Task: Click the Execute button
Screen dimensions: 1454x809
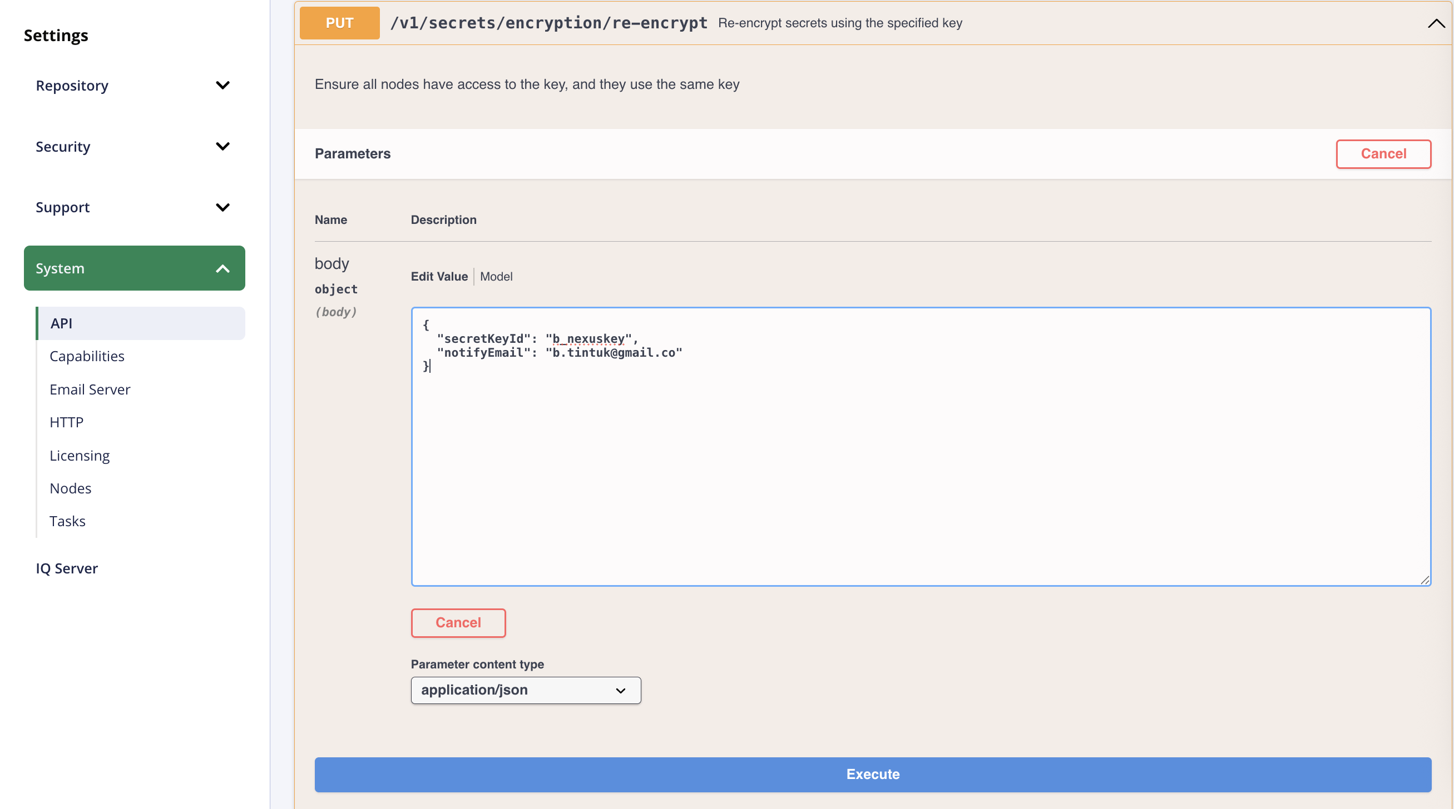Action: coord(872,774)
